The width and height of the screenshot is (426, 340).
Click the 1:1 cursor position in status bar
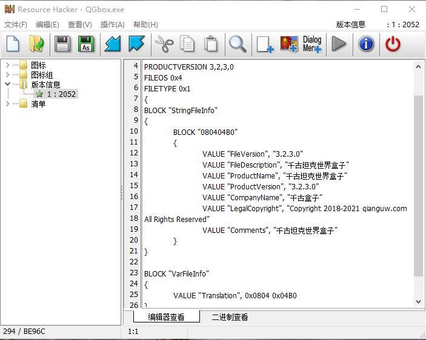click(133, 331)
